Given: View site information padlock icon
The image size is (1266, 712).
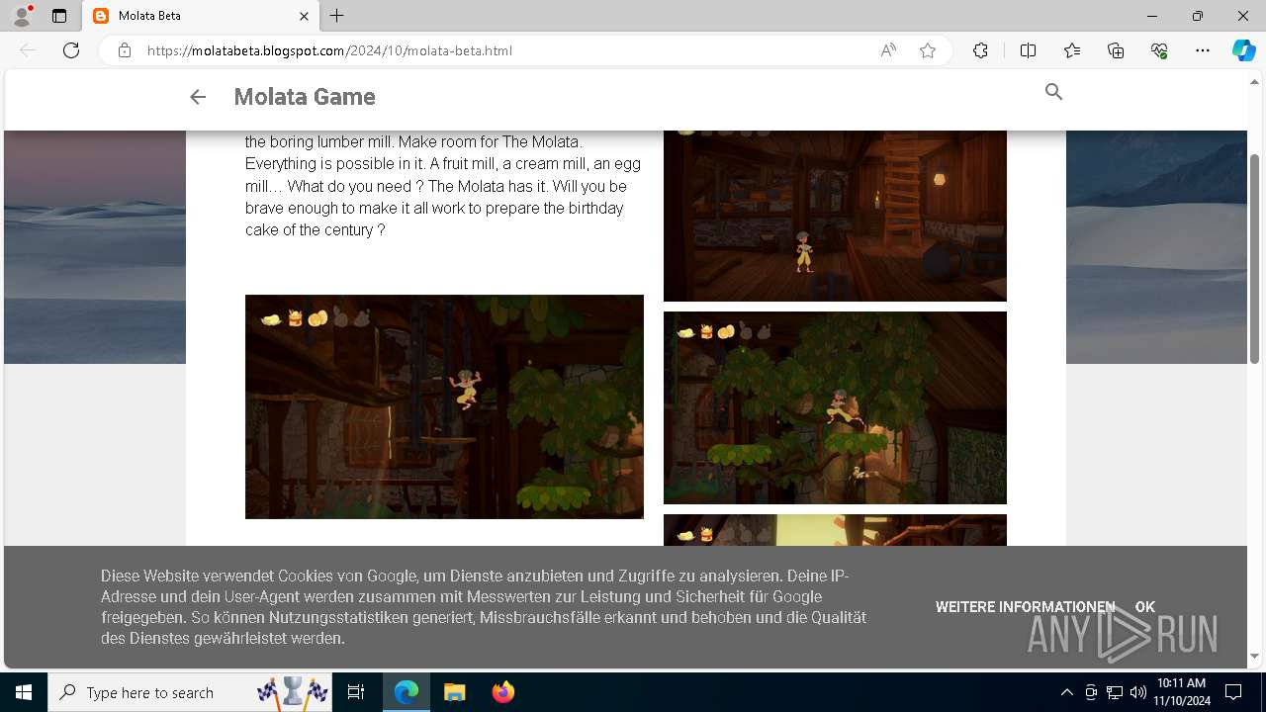Looking at the screenshot, I should tap(125, 50).
